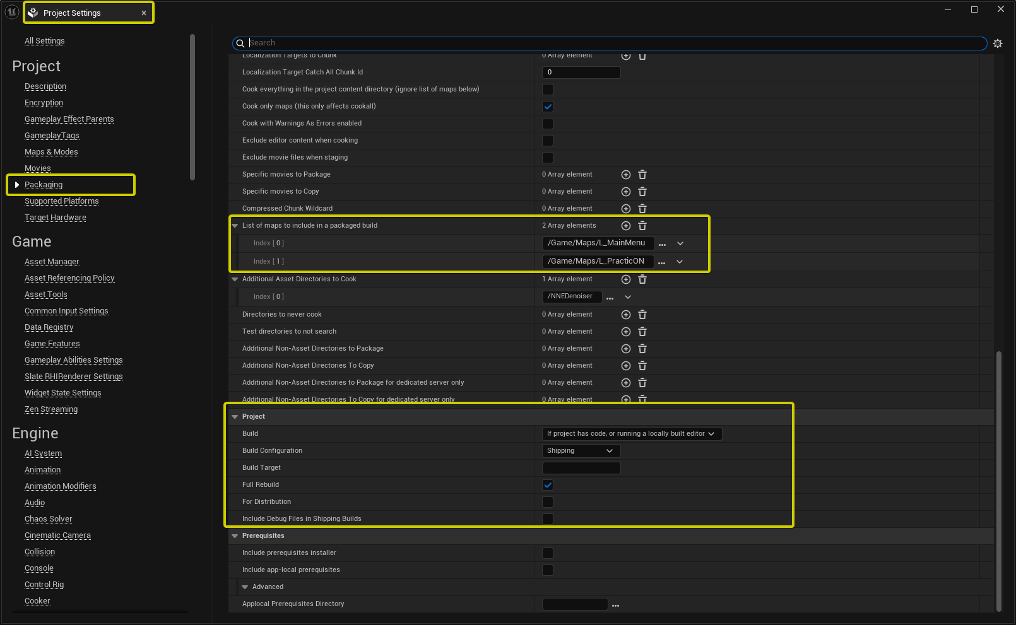Add element to Specific movies to Package
This screenshot has height=625, width=1016.
(625, 175)
